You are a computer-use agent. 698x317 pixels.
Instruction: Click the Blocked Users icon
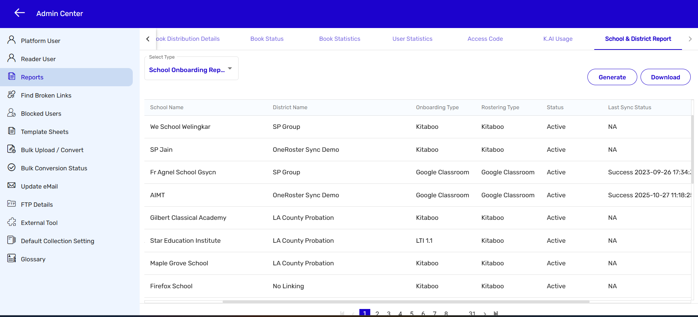coord(12,113)
